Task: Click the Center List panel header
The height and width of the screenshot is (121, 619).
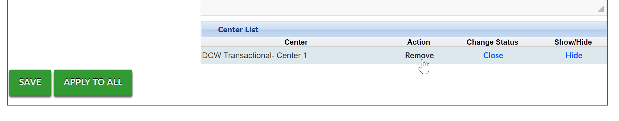Action: (404, 30)
